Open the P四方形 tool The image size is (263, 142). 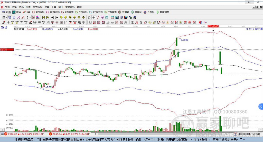38,12
